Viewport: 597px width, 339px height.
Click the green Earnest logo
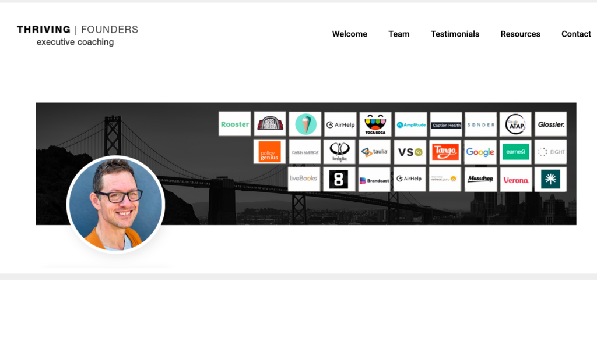(515, 152)
